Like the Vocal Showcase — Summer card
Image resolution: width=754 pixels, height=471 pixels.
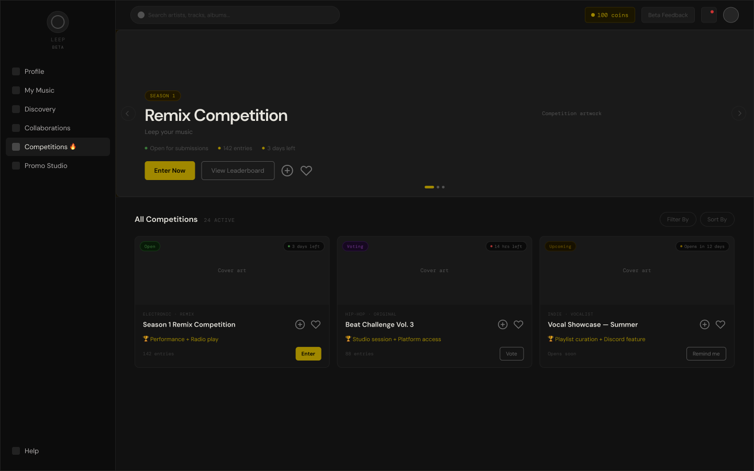(x=720, y=324)
